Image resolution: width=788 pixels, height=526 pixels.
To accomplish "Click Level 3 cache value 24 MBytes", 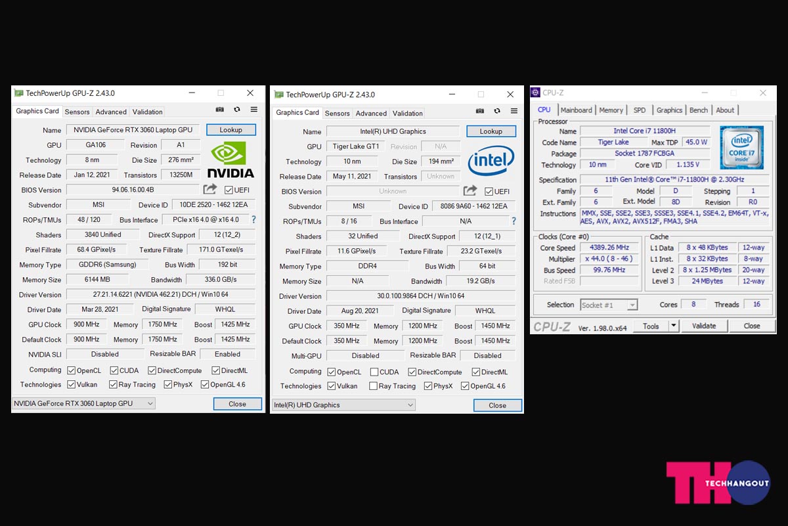I will pyautogui.click(x=707, y=281).
